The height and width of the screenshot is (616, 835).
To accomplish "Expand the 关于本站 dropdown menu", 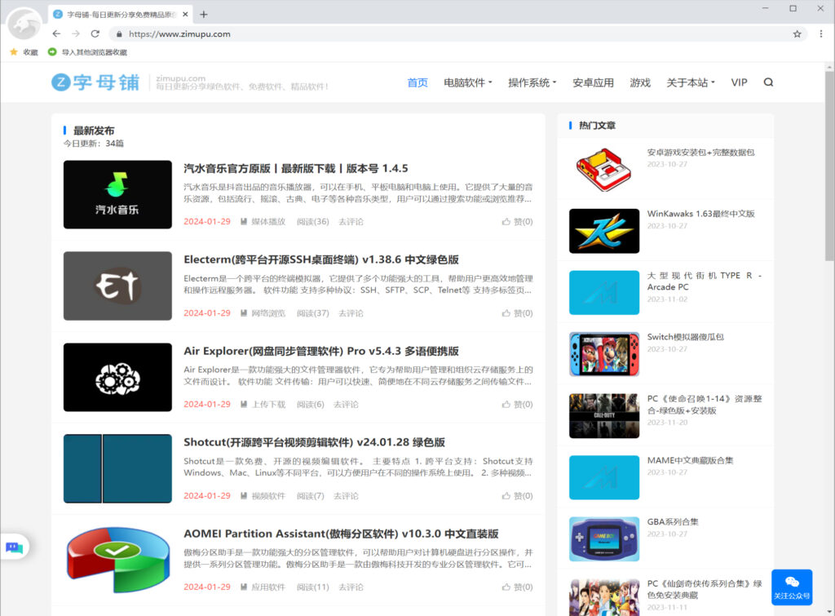I will (691, 82).
